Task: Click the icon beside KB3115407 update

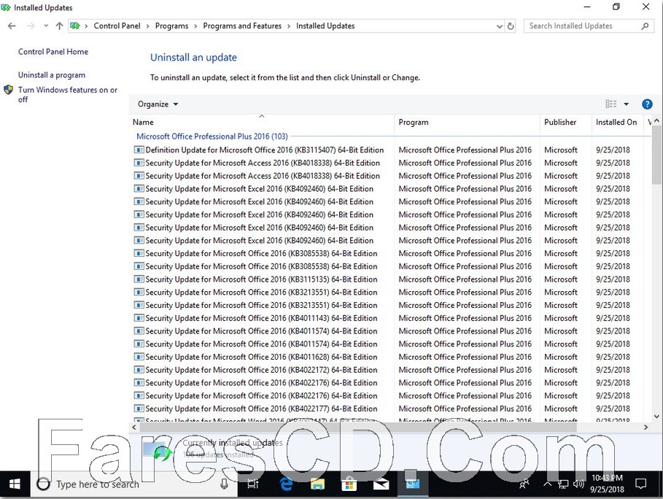Action: pos(139,150)
